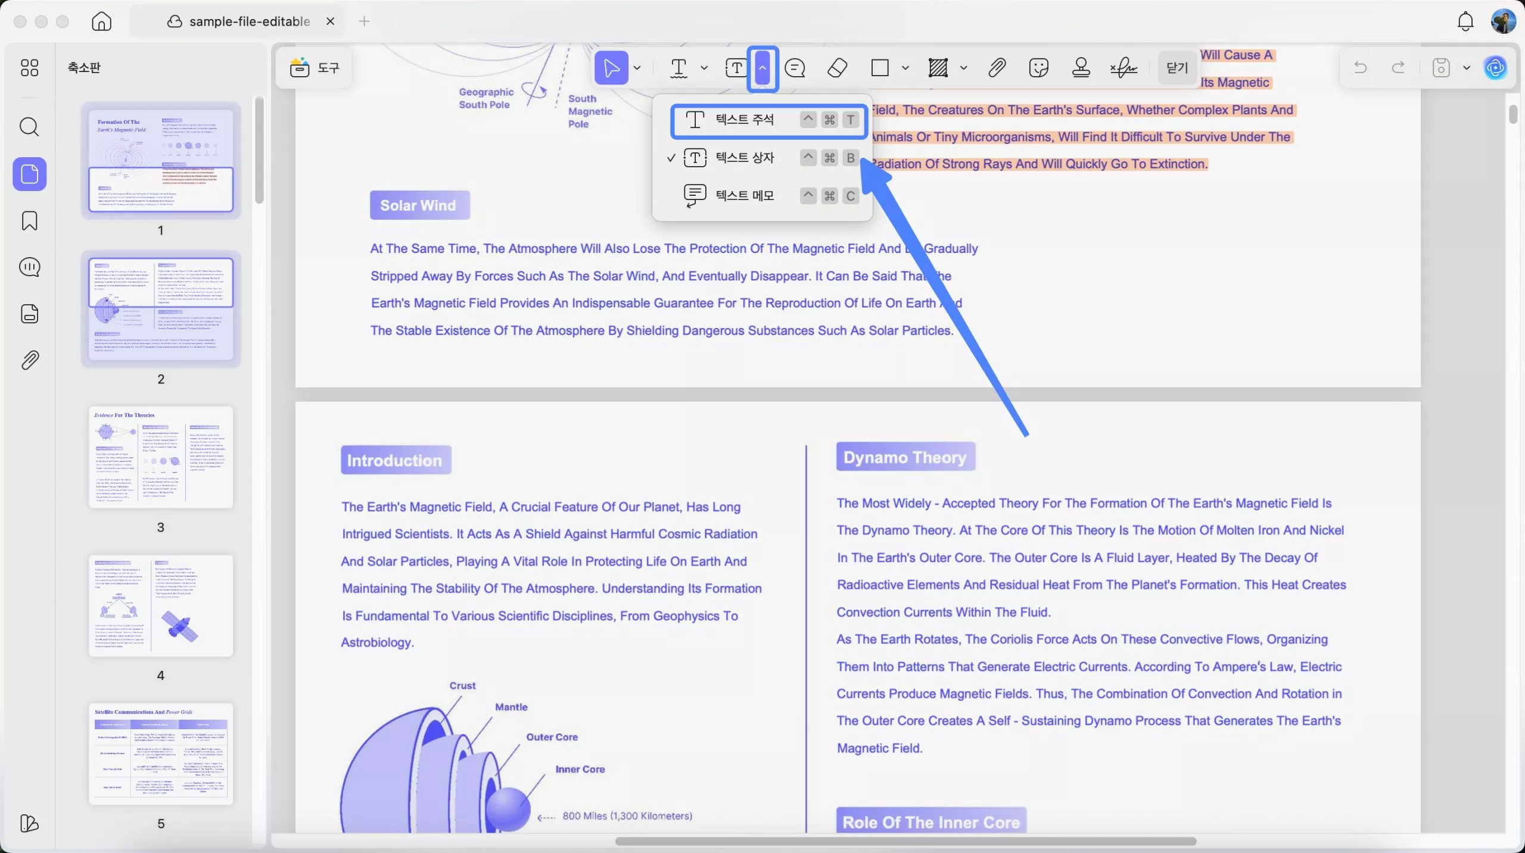Open the attachments sidebar paperclip icon
This screenshot has width=1525, height=853.
pyautogui.click(x=29, y=360)
